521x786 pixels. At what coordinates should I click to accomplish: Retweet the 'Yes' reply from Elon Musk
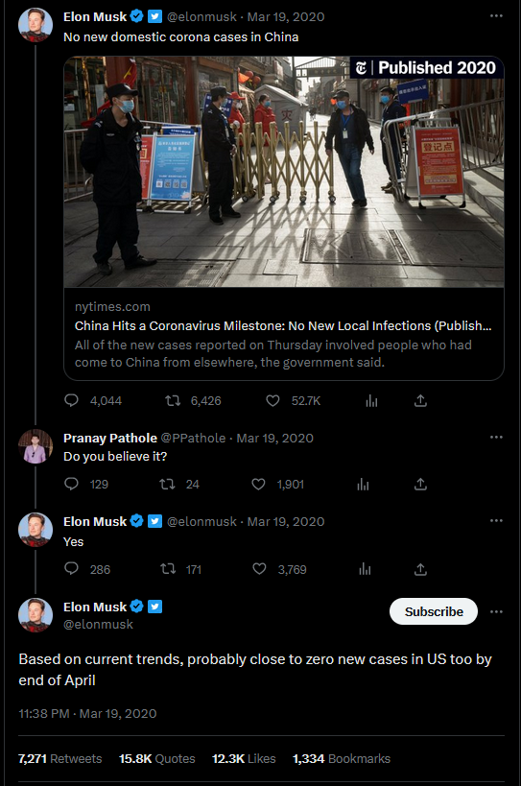[x=168, y=569]
